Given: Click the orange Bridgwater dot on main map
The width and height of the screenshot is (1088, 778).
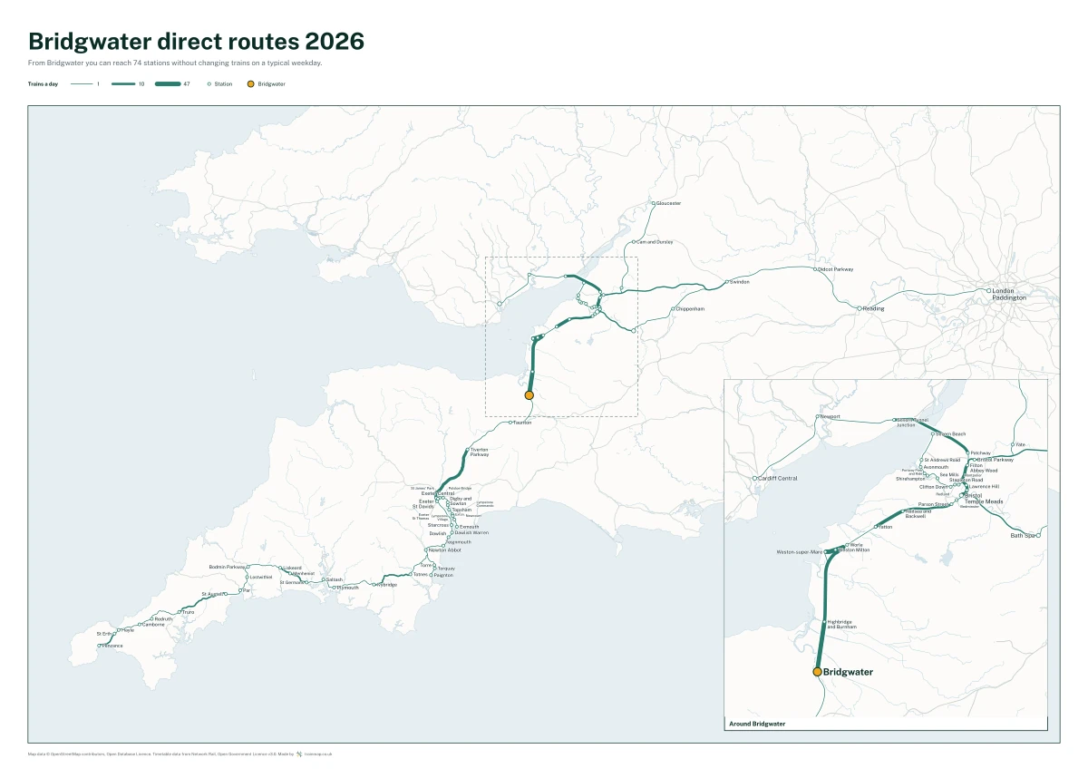Looking at the screenshot, I should tap(529, 395).
